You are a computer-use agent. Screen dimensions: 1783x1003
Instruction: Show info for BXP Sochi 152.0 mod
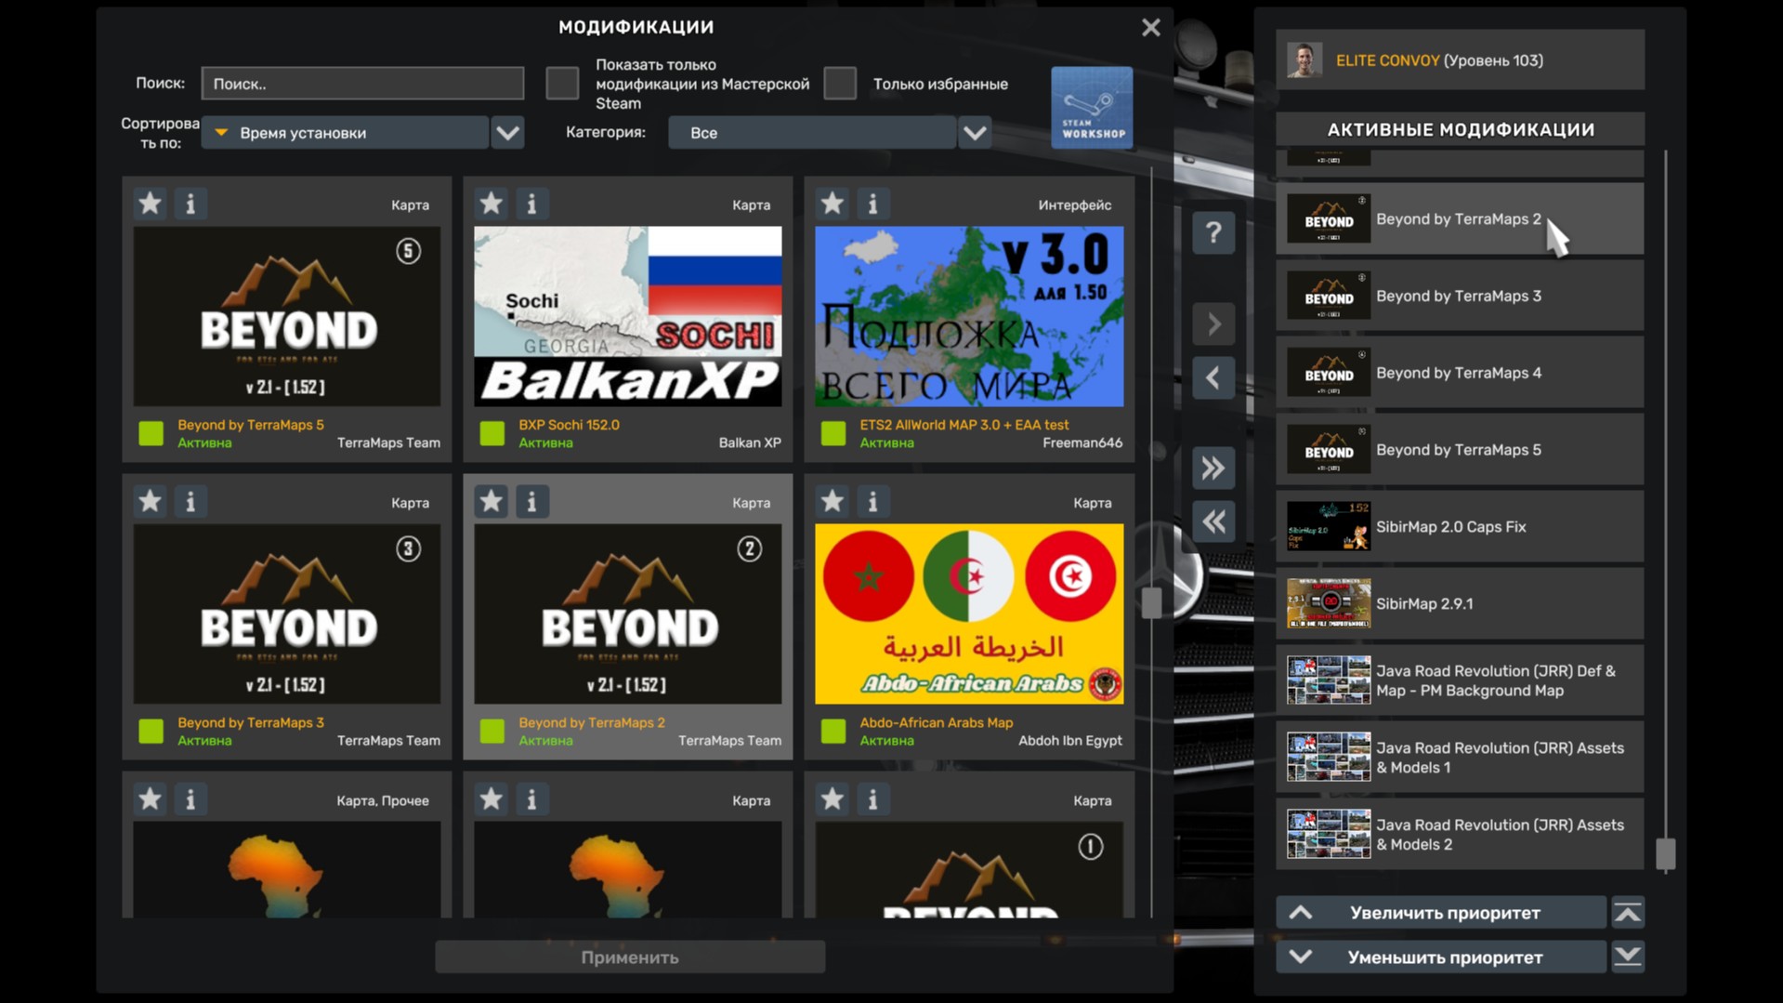click(531, 204)
